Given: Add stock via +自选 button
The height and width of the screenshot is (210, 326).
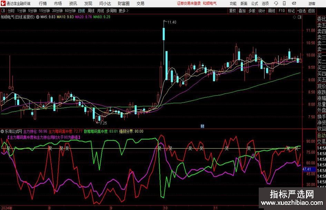Looking at the screenshot, I should (302, 11).
